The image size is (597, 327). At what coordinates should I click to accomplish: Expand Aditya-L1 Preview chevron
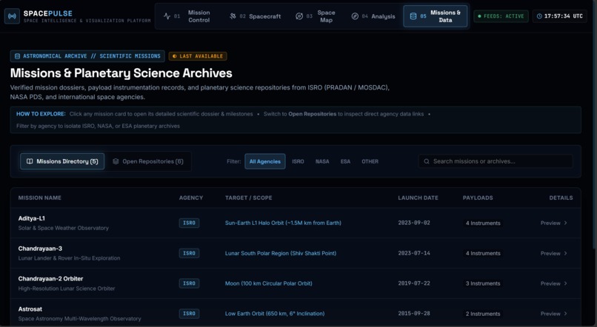click(x=566, y=223)
